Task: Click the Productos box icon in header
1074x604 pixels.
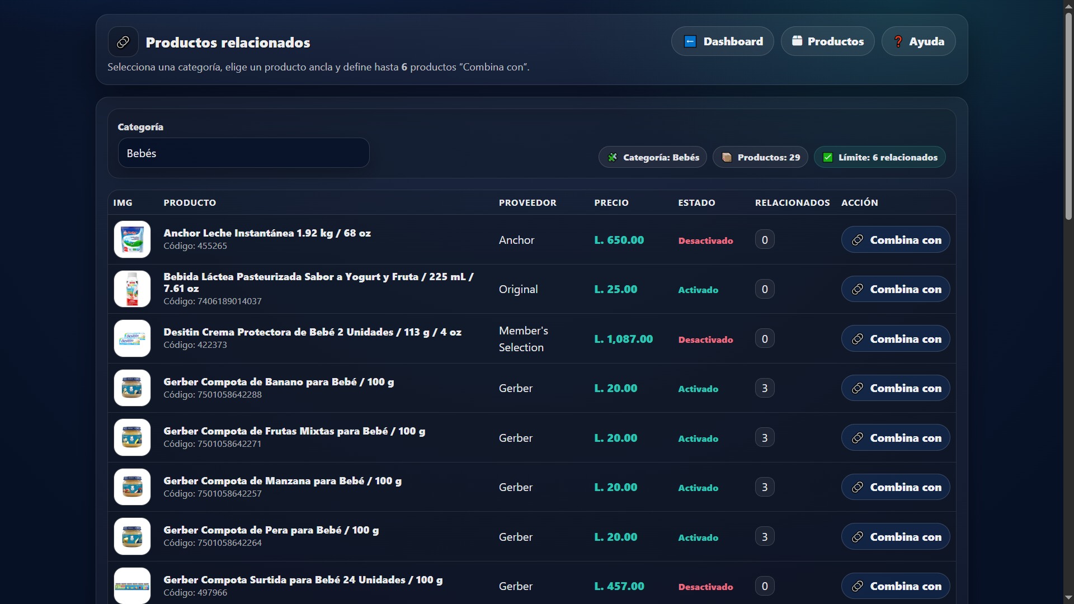Action: coord(797,41)
